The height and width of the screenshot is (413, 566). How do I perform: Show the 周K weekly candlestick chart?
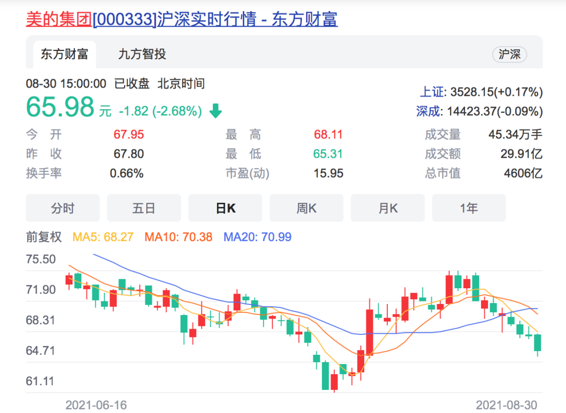click(307, 208)
